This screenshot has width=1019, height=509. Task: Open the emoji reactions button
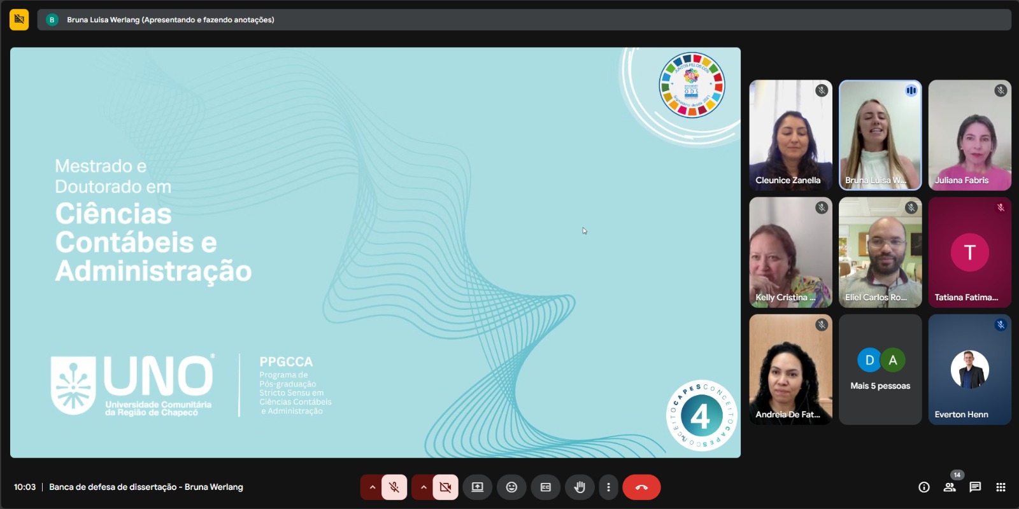[511, 487]
